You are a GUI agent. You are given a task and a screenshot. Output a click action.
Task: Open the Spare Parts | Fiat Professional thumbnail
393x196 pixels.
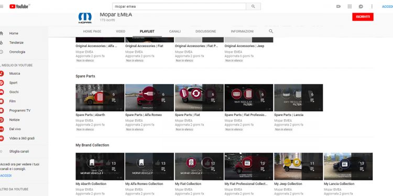coord(249,98)
